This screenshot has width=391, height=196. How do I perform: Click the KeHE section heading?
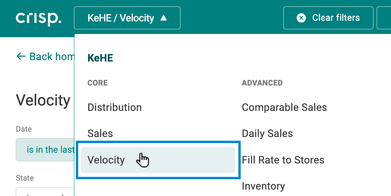point(100,58)
